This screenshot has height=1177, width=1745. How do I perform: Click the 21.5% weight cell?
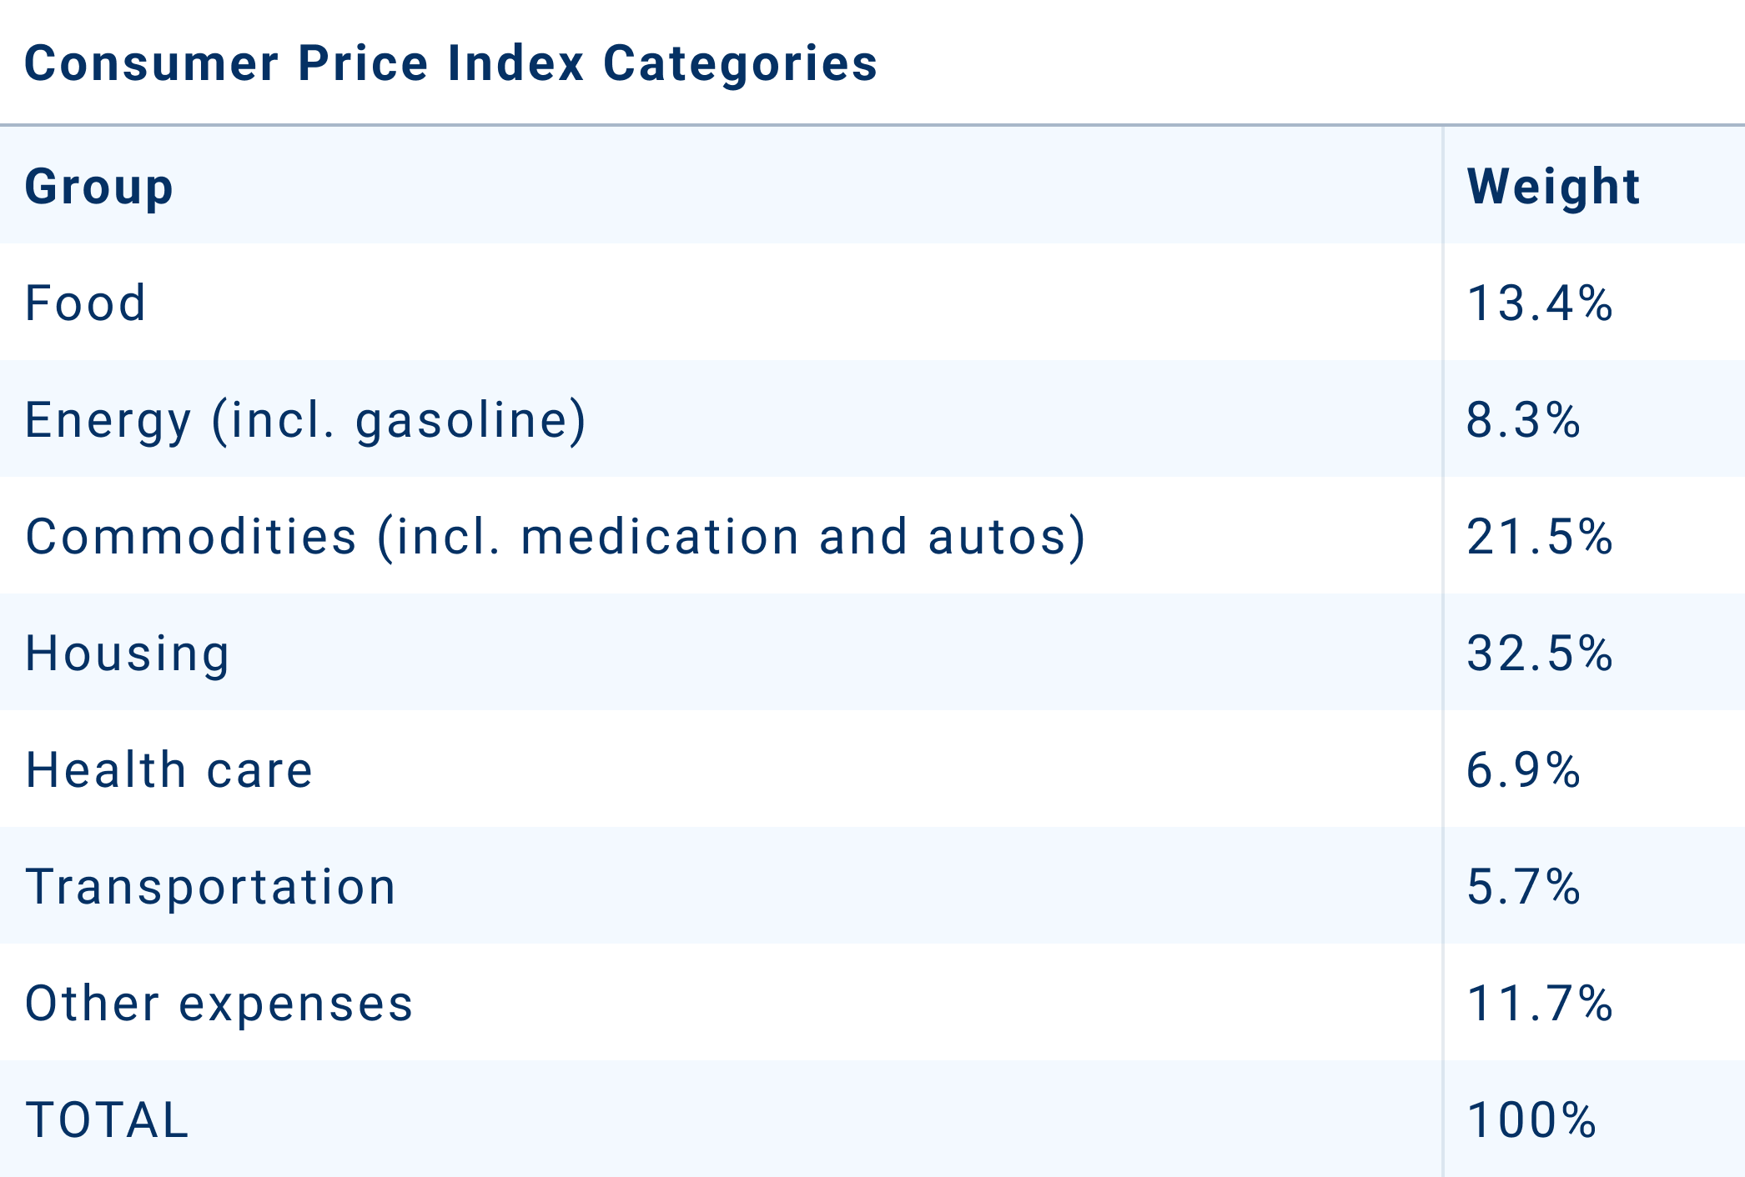tap(1539, 536)
